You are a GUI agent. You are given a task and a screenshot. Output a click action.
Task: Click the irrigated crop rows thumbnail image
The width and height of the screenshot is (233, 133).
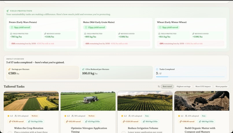click(x=145, y=101)
